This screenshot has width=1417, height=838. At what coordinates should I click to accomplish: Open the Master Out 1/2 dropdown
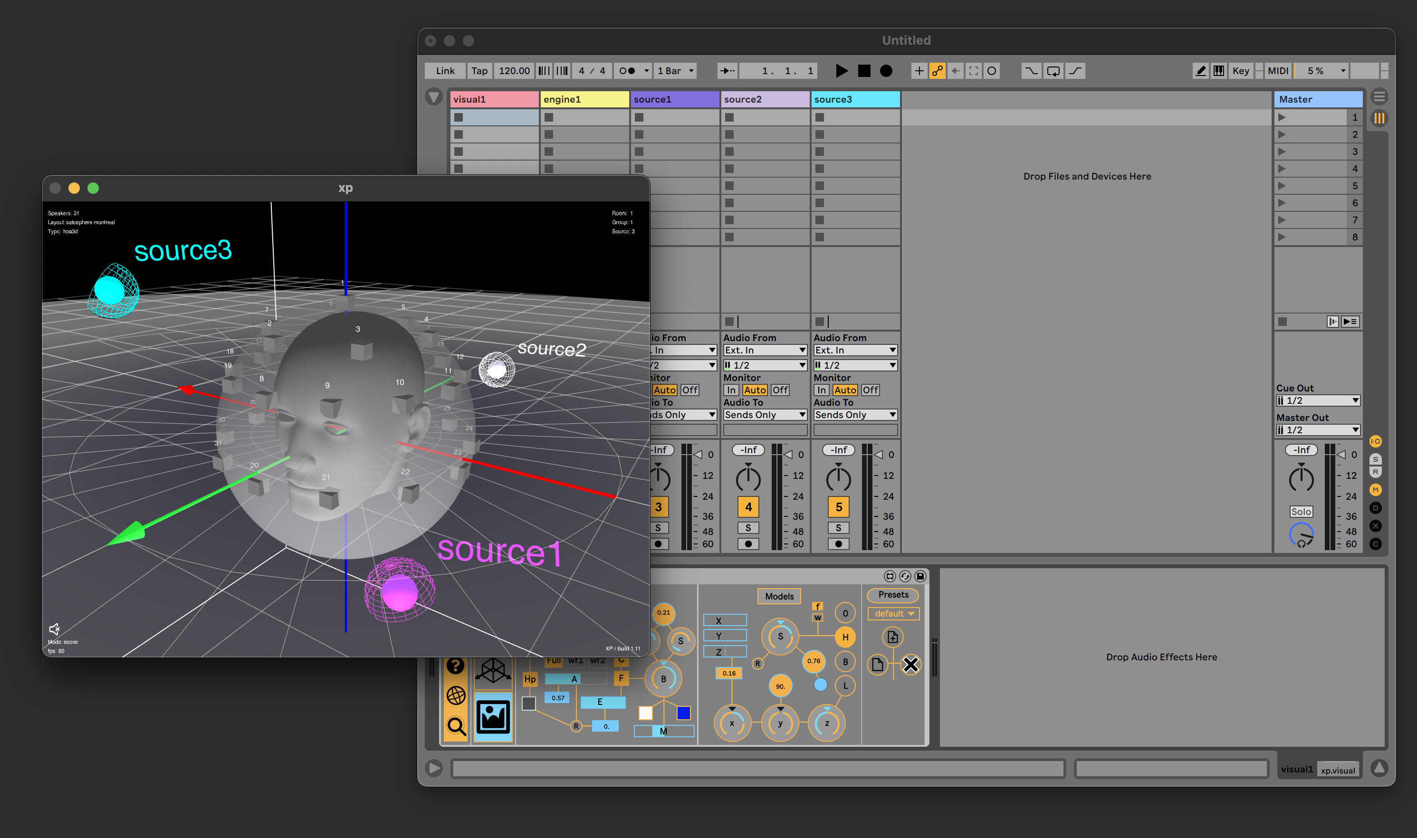pos(1318,430)
